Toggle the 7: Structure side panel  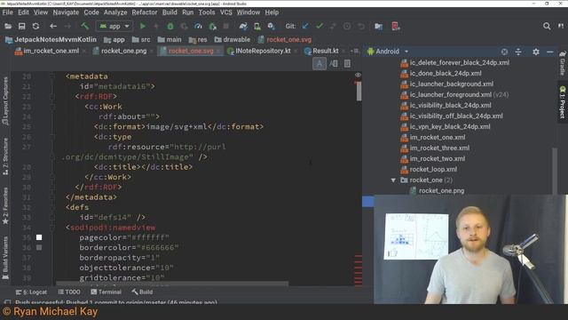coord(5,156)
